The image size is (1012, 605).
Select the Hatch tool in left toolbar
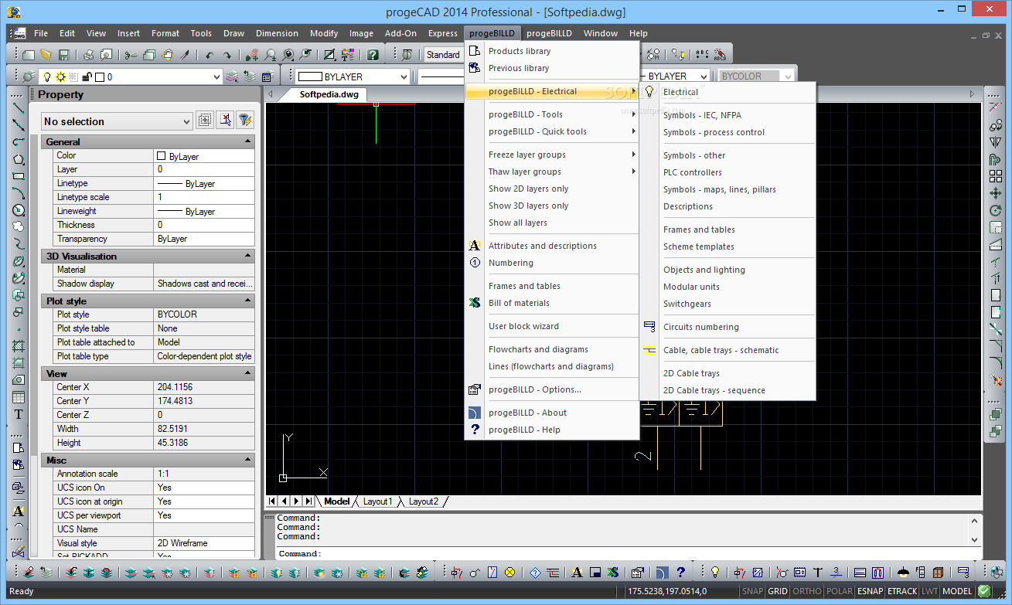pos(19,346)
